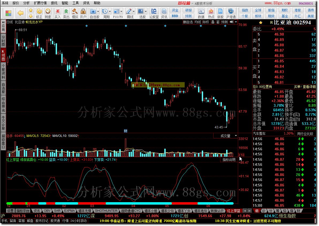319x226 pixels.
Task: Select the SHOTHUNTER indicator tab
Action: pos(106,211)
